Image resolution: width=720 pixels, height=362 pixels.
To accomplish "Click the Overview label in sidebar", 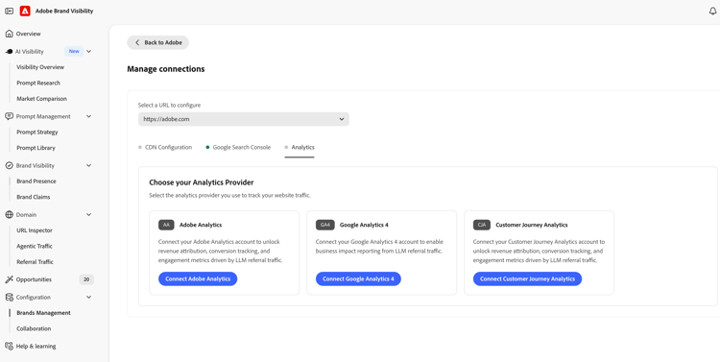I will pos(29,34).
